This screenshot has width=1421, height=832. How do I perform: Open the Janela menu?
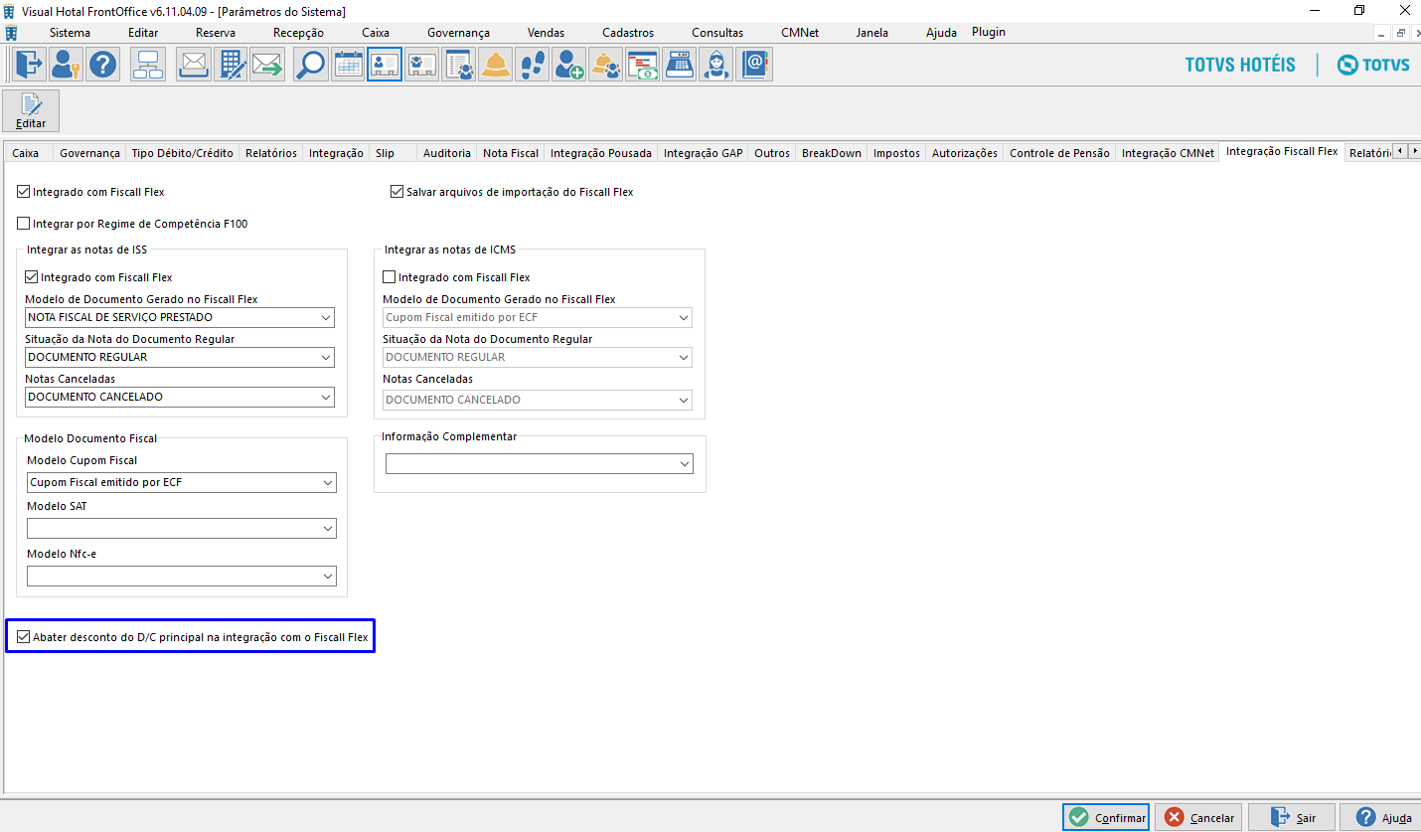pyautogui.click(x=872, y=33)
